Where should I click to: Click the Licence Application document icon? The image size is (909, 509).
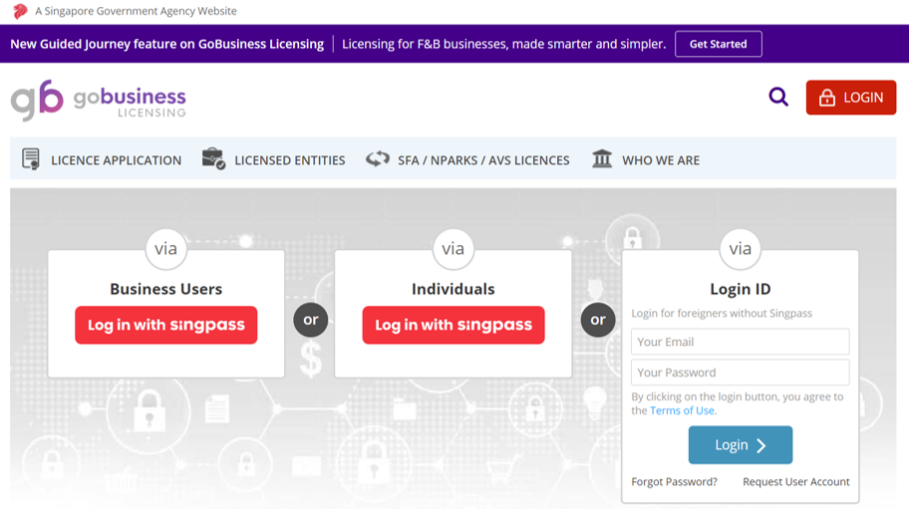31,159
